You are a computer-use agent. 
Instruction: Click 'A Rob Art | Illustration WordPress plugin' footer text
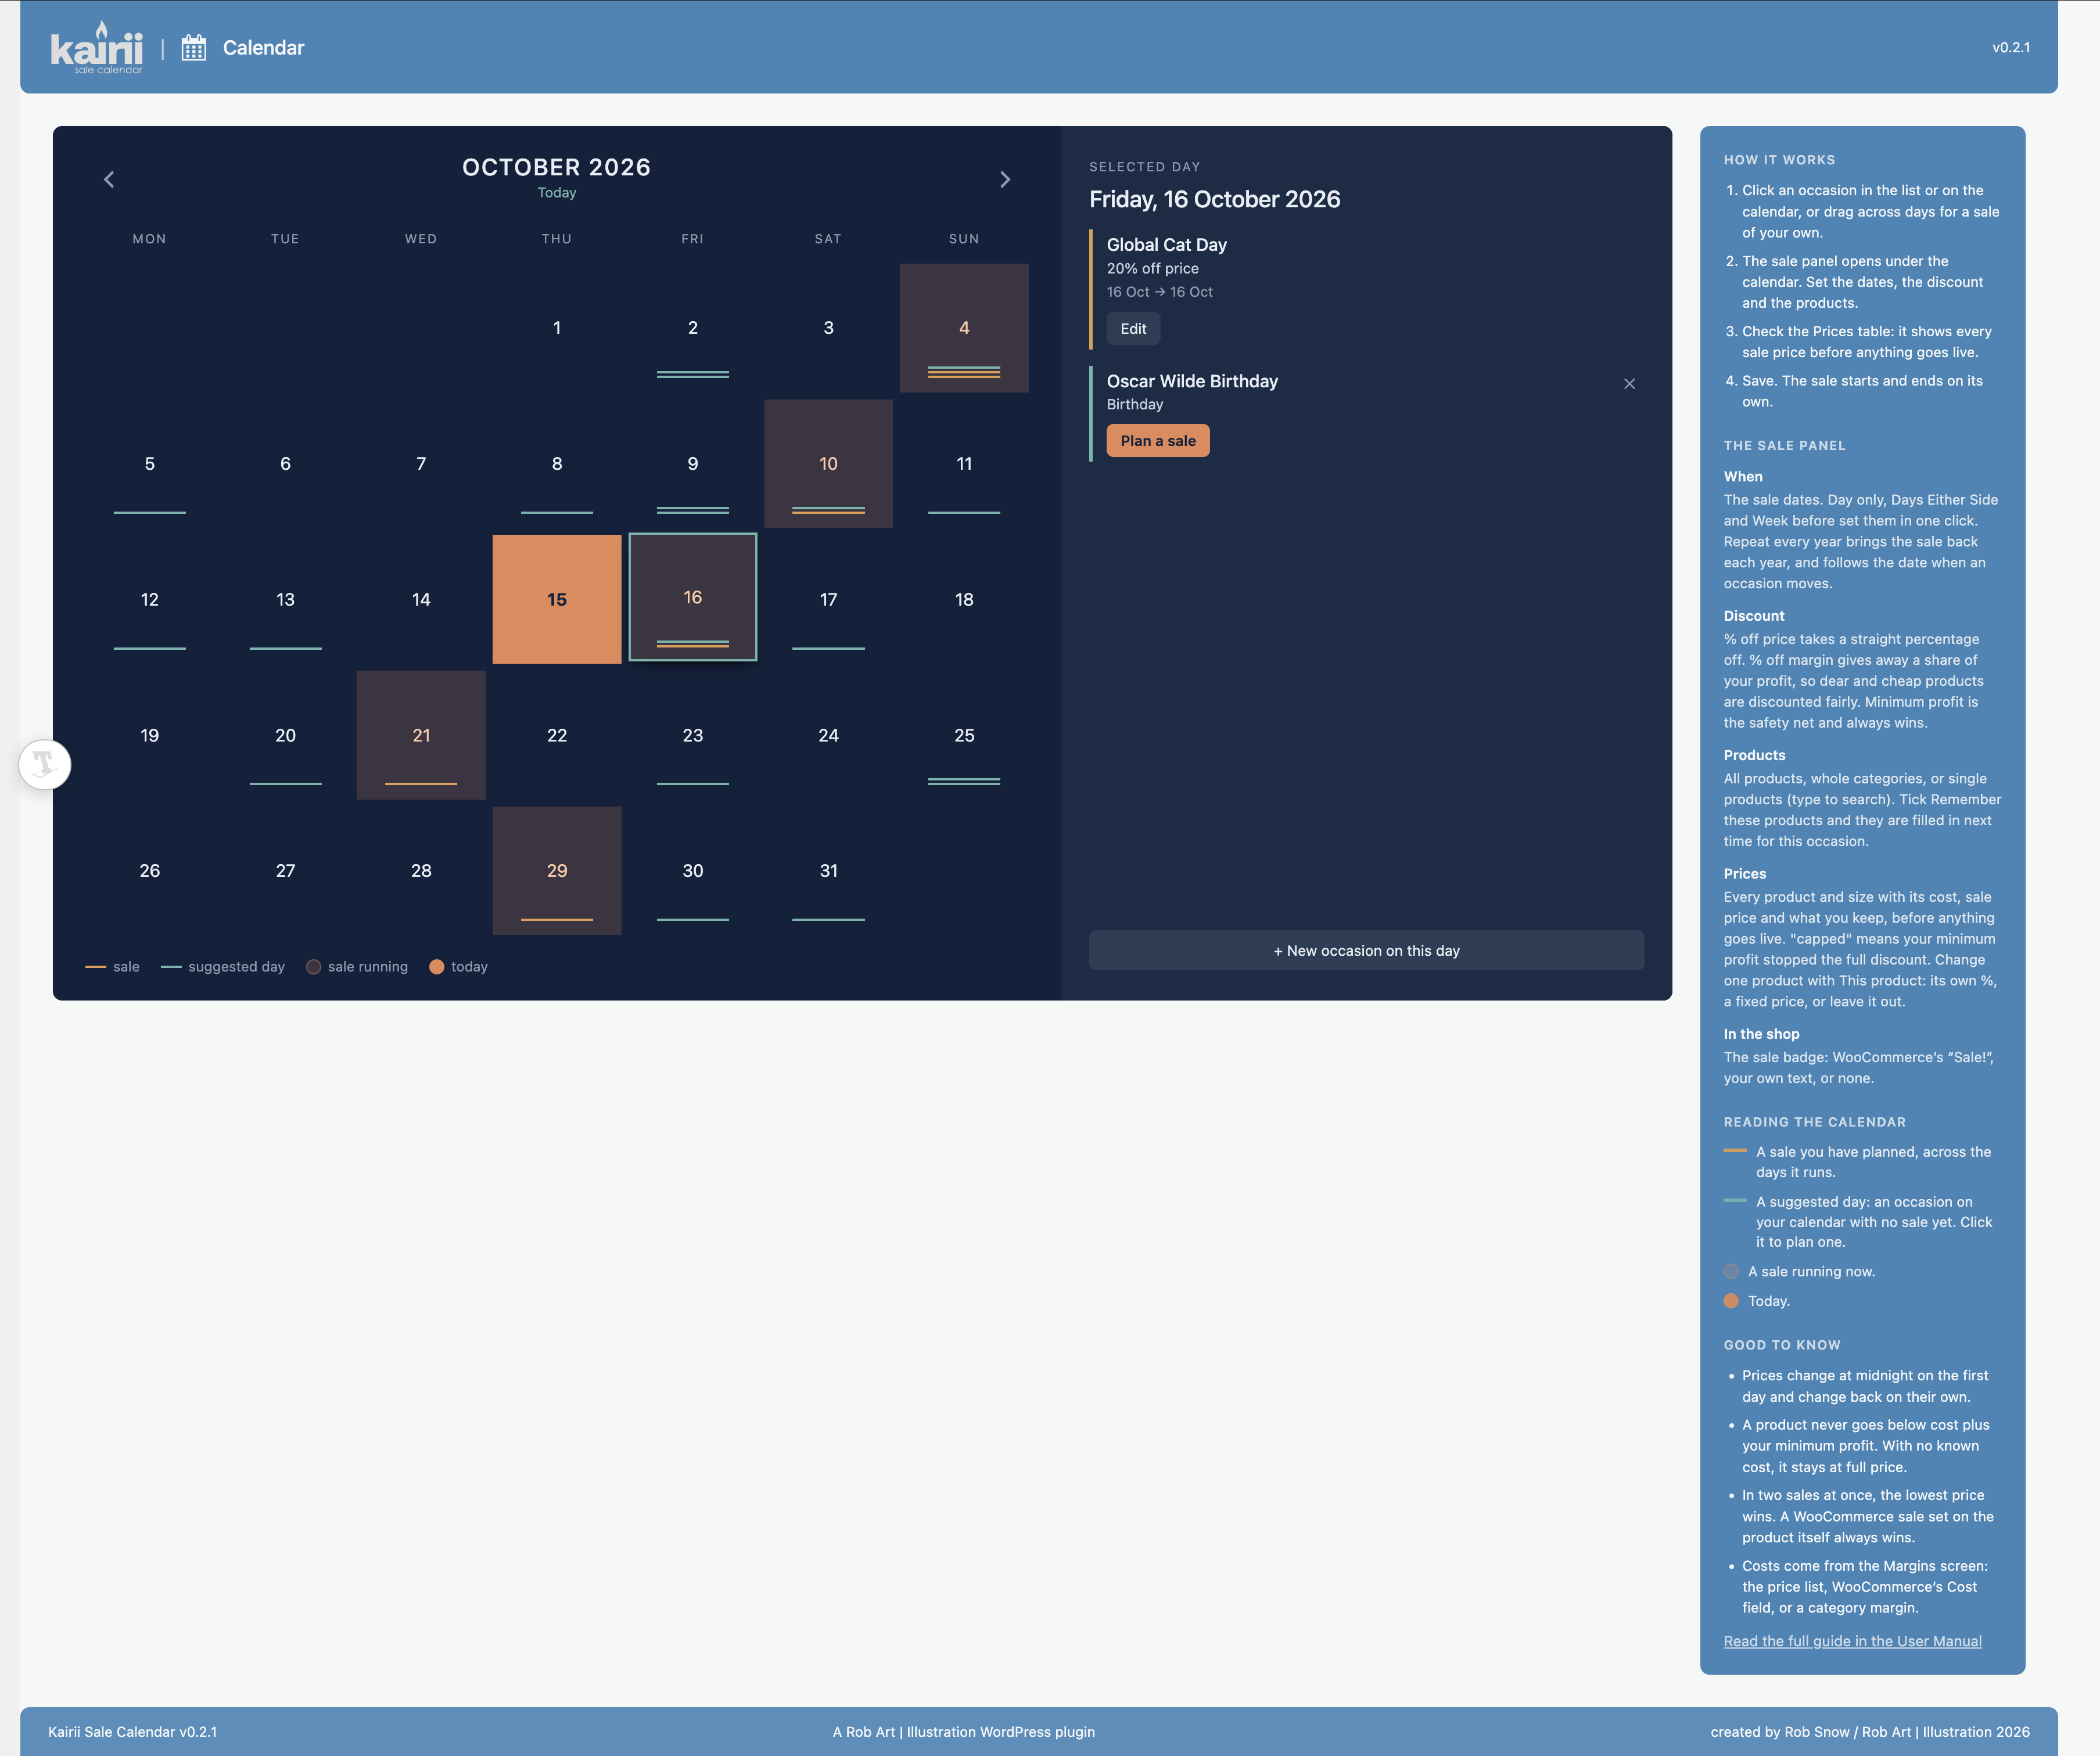point(963,1732)
